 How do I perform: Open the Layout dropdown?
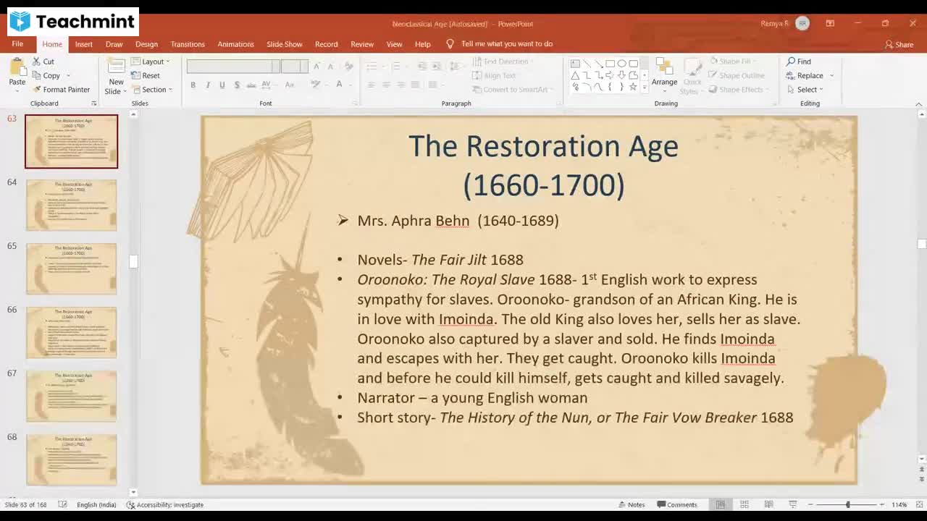(x=151, y=62)
